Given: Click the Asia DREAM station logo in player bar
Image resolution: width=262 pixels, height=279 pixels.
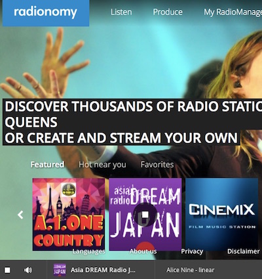Looking at the screenshot, I should (x=60, y=270).
